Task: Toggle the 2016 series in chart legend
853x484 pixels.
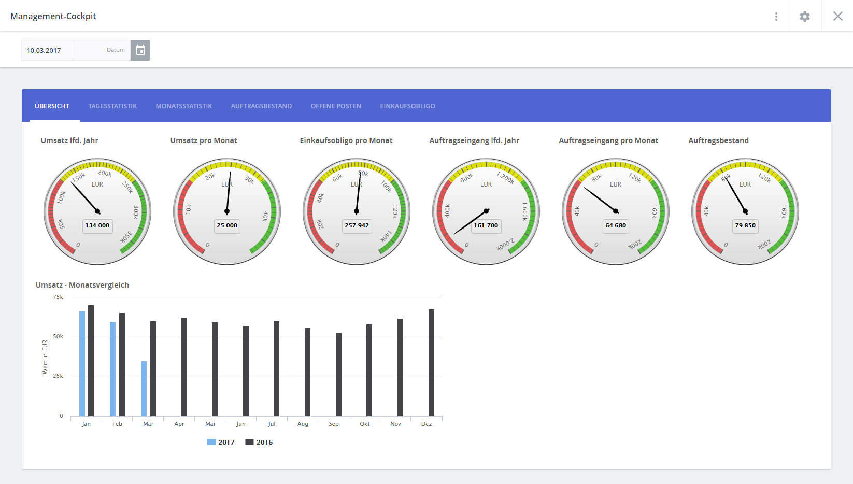Action: pos(259,442)
